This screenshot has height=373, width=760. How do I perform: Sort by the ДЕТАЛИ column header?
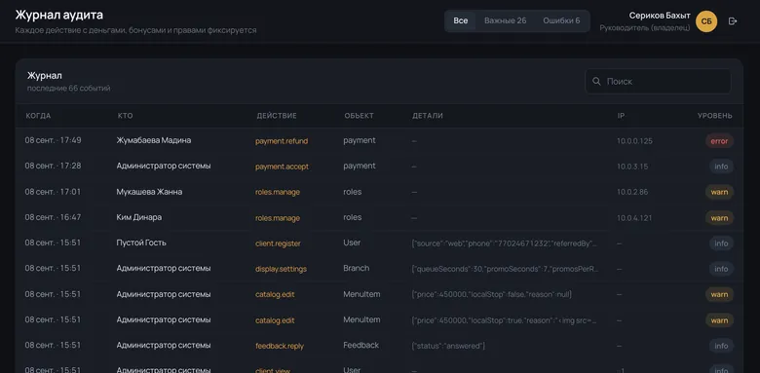pyautogui.click(x=428, y=116)
